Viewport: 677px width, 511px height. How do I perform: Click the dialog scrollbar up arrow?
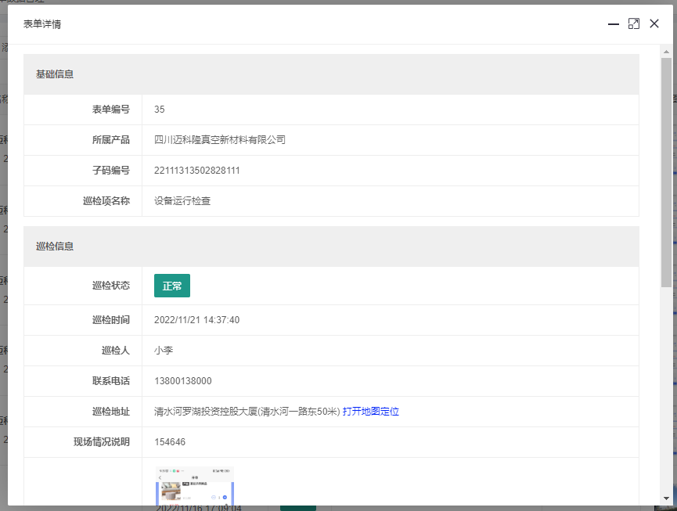coord(666,51)
